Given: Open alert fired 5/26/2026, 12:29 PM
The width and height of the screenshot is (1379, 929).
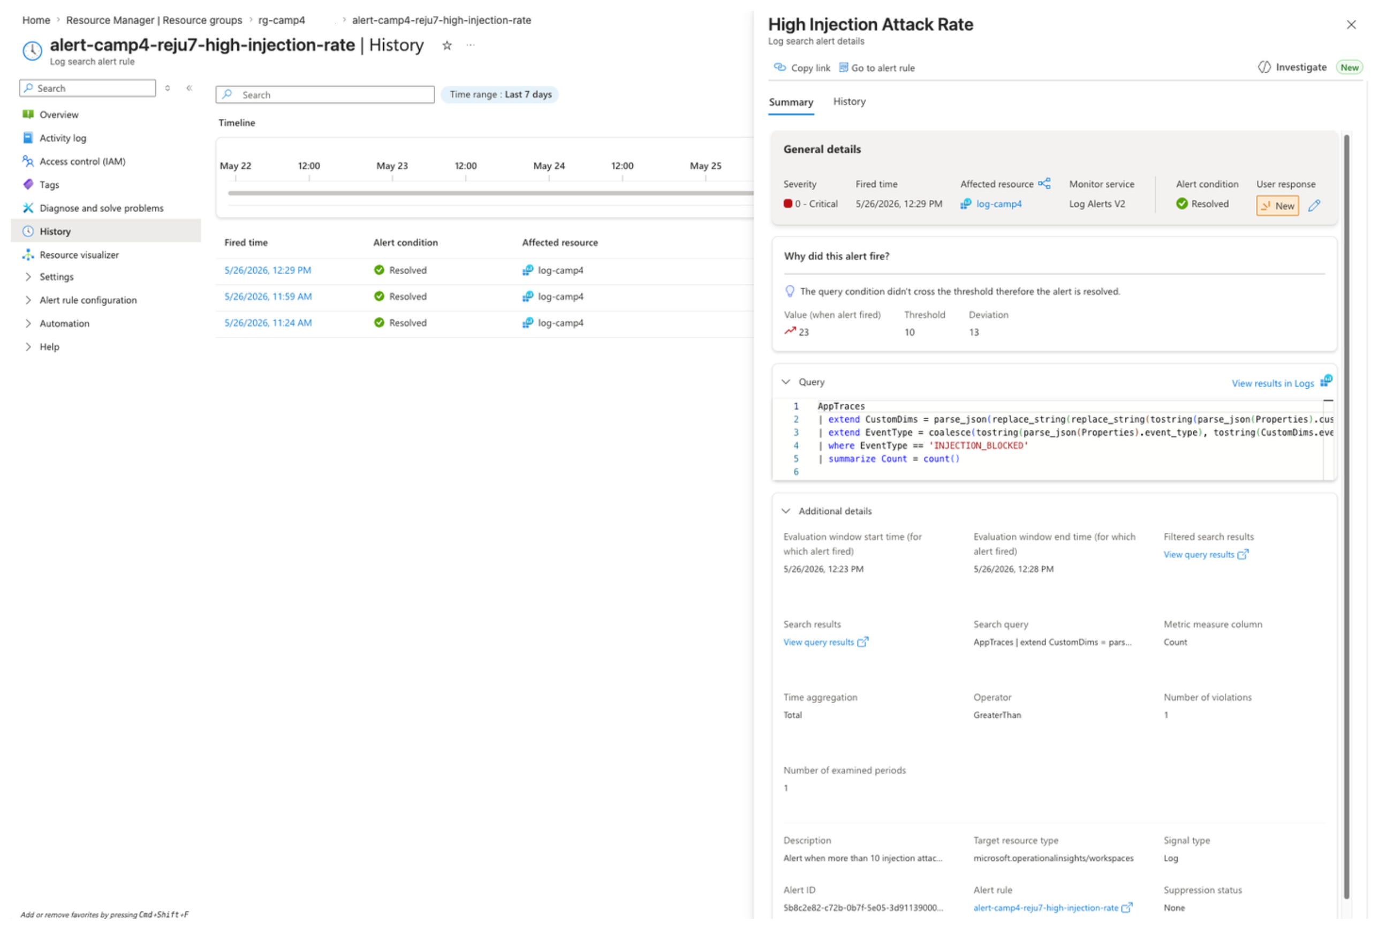Looking at the screenshot, I should [268, 270].
